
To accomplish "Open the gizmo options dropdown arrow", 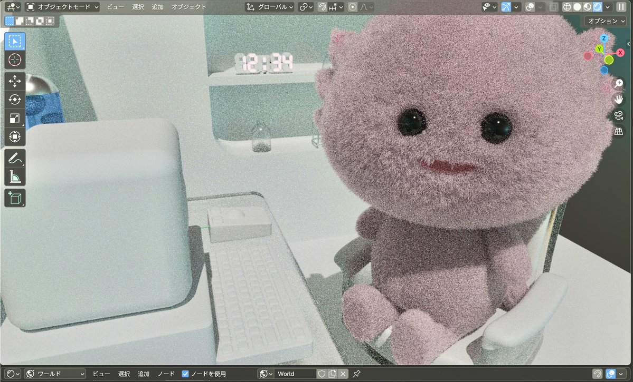I will pos(516,7).
